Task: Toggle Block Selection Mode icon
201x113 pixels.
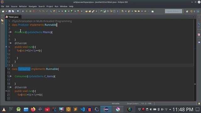Action: [x=114, y=11]
